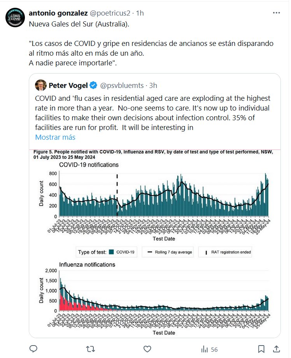This screenshot has height=358, width=291.
Task: Open antonio gonzalez profile name link
Action: tap(58, 13)
